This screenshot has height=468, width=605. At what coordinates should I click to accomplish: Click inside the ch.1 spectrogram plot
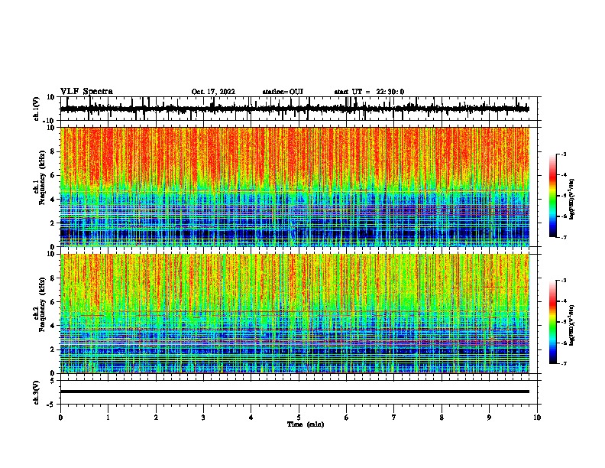click(x=295, y=187)
